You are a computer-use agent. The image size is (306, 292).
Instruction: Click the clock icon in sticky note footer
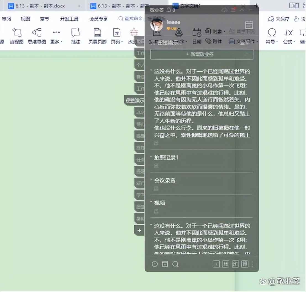click(155, 264)
